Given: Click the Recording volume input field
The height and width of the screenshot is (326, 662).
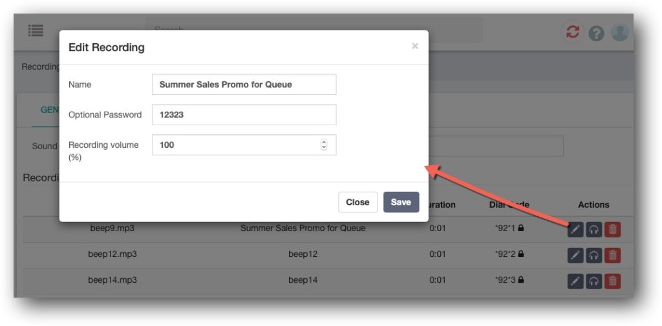Looking at the screenshot, I should 244,145.
